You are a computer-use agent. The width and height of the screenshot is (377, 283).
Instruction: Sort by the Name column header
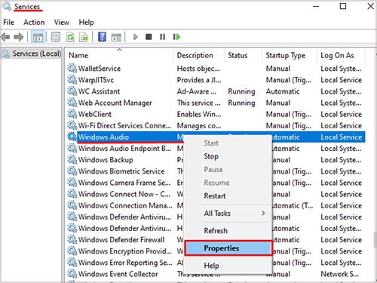[x=120, y=55]
